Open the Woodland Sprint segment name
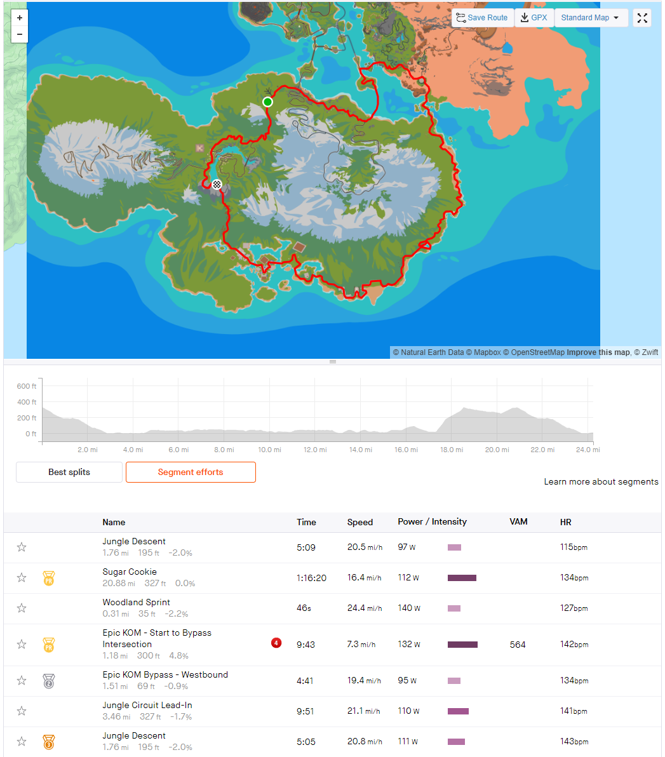The image size is (665, 757). (136, 602)
